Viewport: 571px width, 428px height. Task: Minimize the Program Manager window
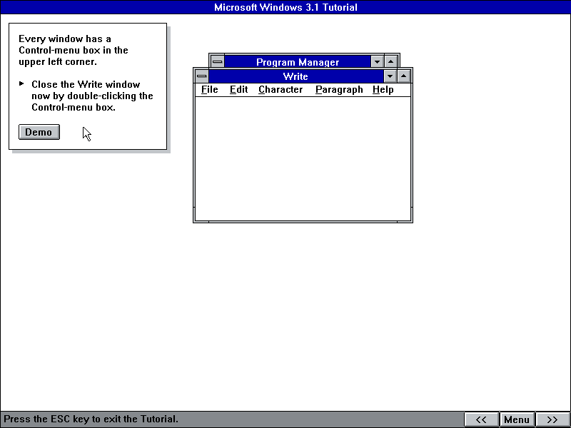377,61
